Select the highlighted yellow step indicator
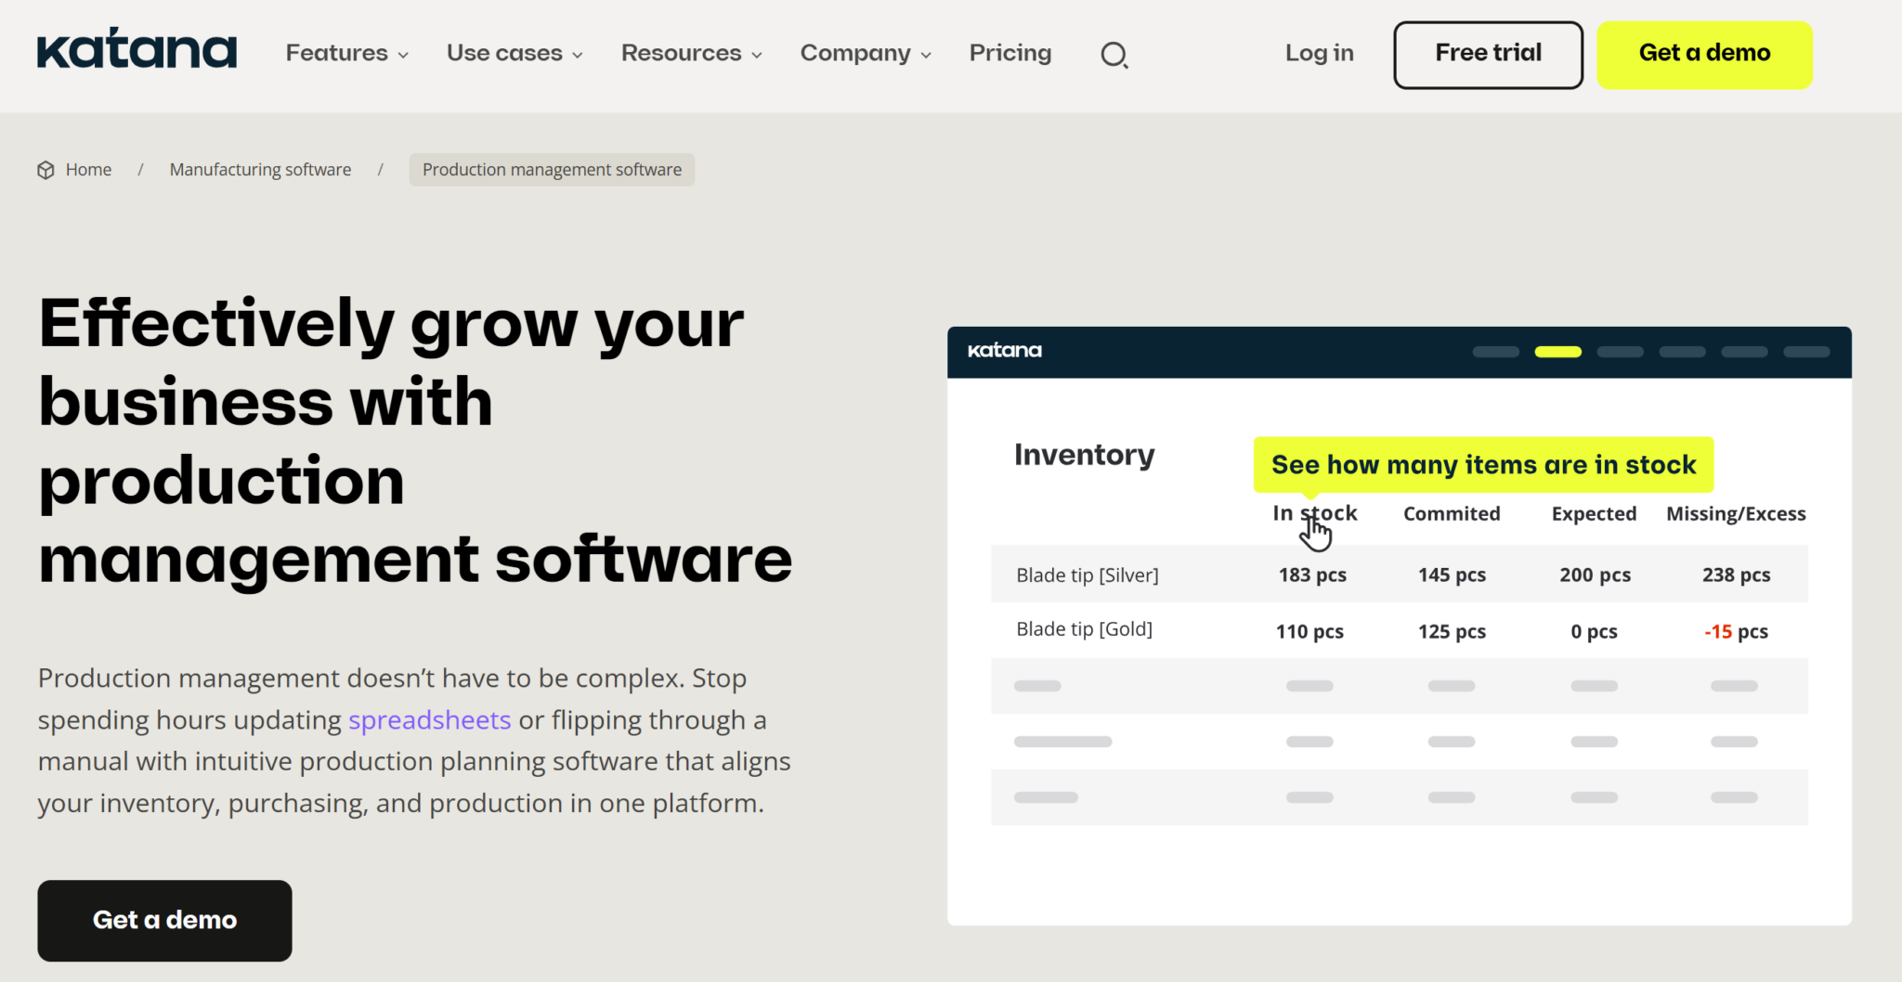The image size is (1902, 982). coord(1557,352)
